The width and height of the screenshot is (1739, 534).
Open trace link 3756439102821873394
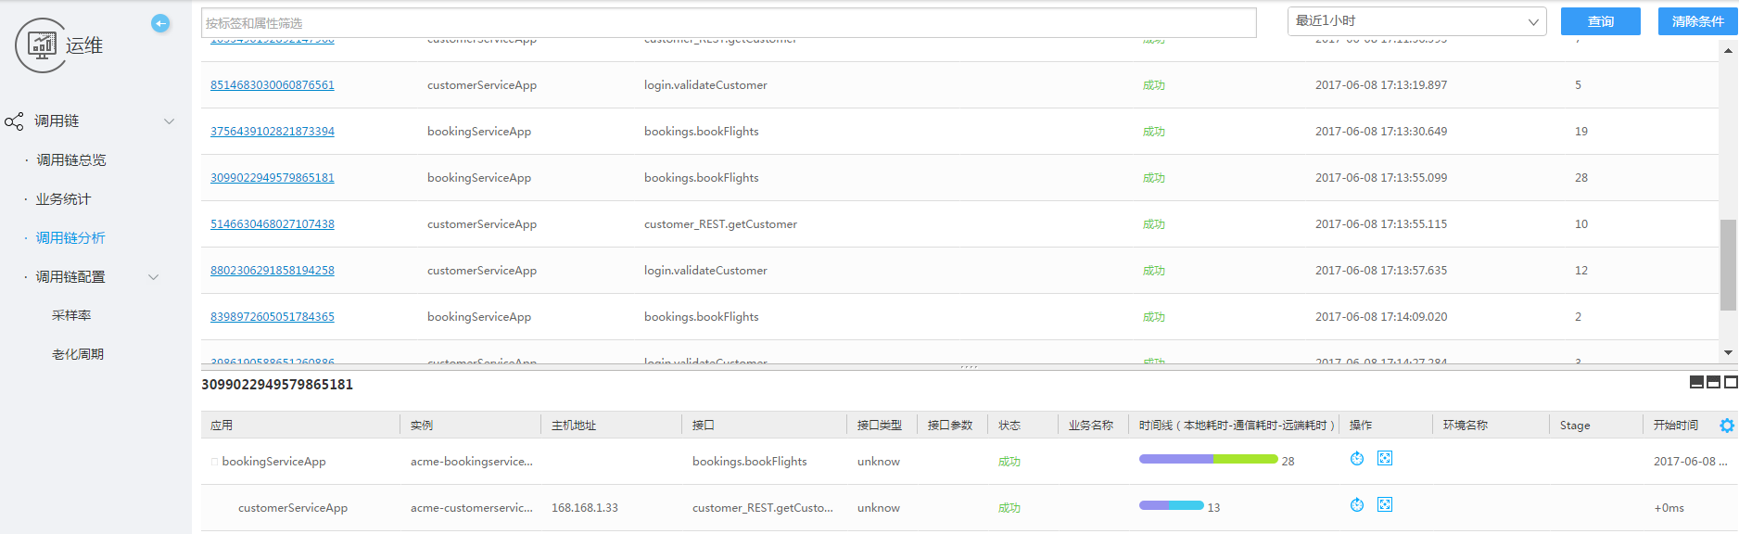click(x=273, y=132)
